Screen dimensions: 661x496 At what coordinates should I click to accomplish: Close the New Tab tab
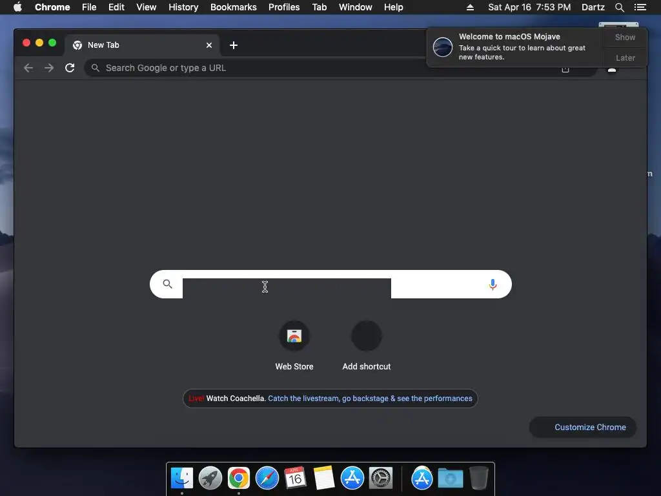pyautogui.click(x=209, y=45)
